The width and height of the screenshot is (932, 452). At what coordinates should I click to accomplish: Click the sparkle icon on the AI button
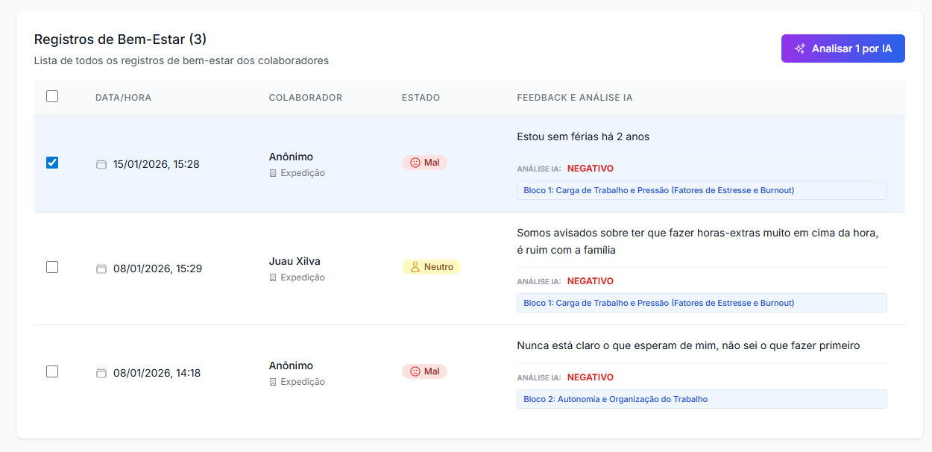tap(799, 48)
